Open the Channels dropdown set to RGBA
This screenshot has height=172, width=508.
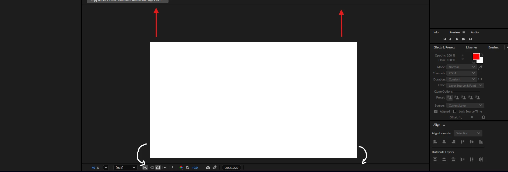click(462, 73)
